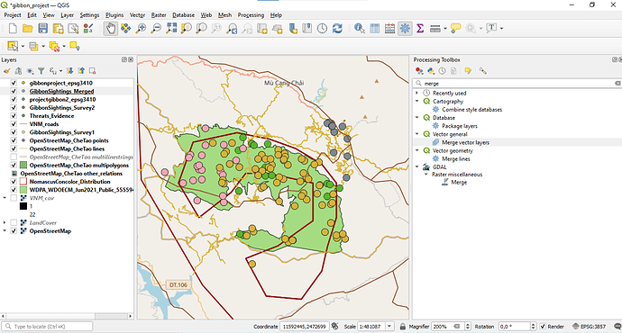This screenshot has height=333, width=622.
Task: Collapse the Vector general group
Action: click(416, 134)
